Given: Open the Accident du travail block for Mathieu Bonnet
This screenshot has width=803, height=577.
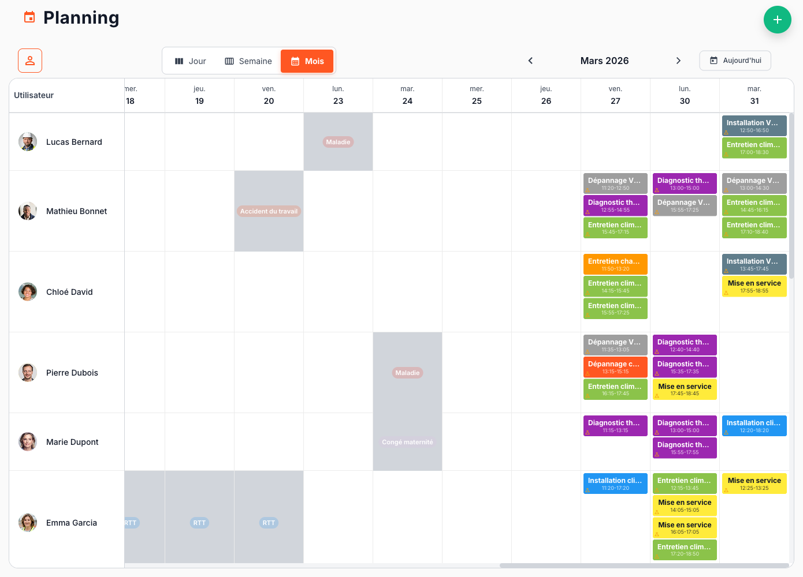Looking at the screenshot, I should pyautogui.click(x=269, y=211).
